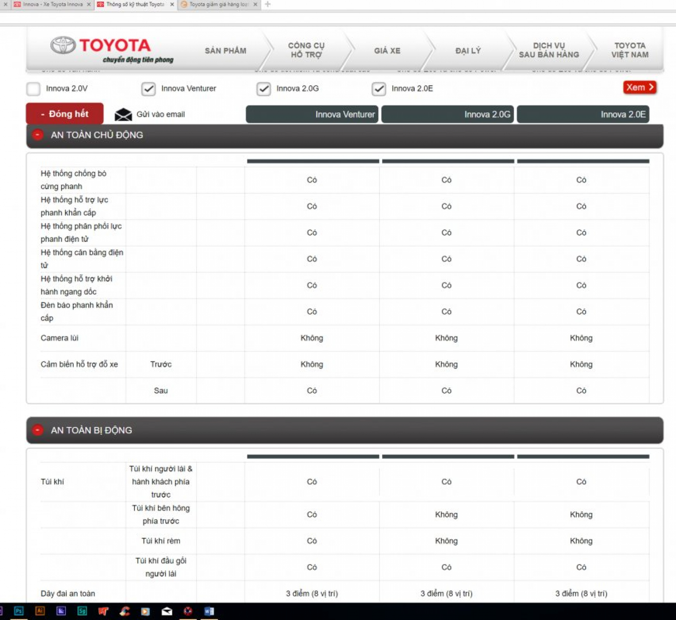Image resolution: width=676 pixels, height=620 pixels.
Task: Open the DỊCH VỤ SAU BÁN HÀNG menu
Action: click(x=549, y=50)
